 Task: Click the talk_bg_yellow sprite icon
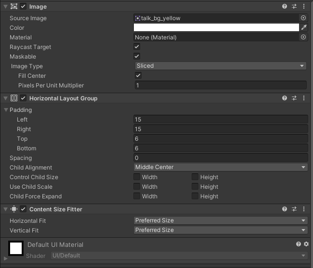(138, 18)
